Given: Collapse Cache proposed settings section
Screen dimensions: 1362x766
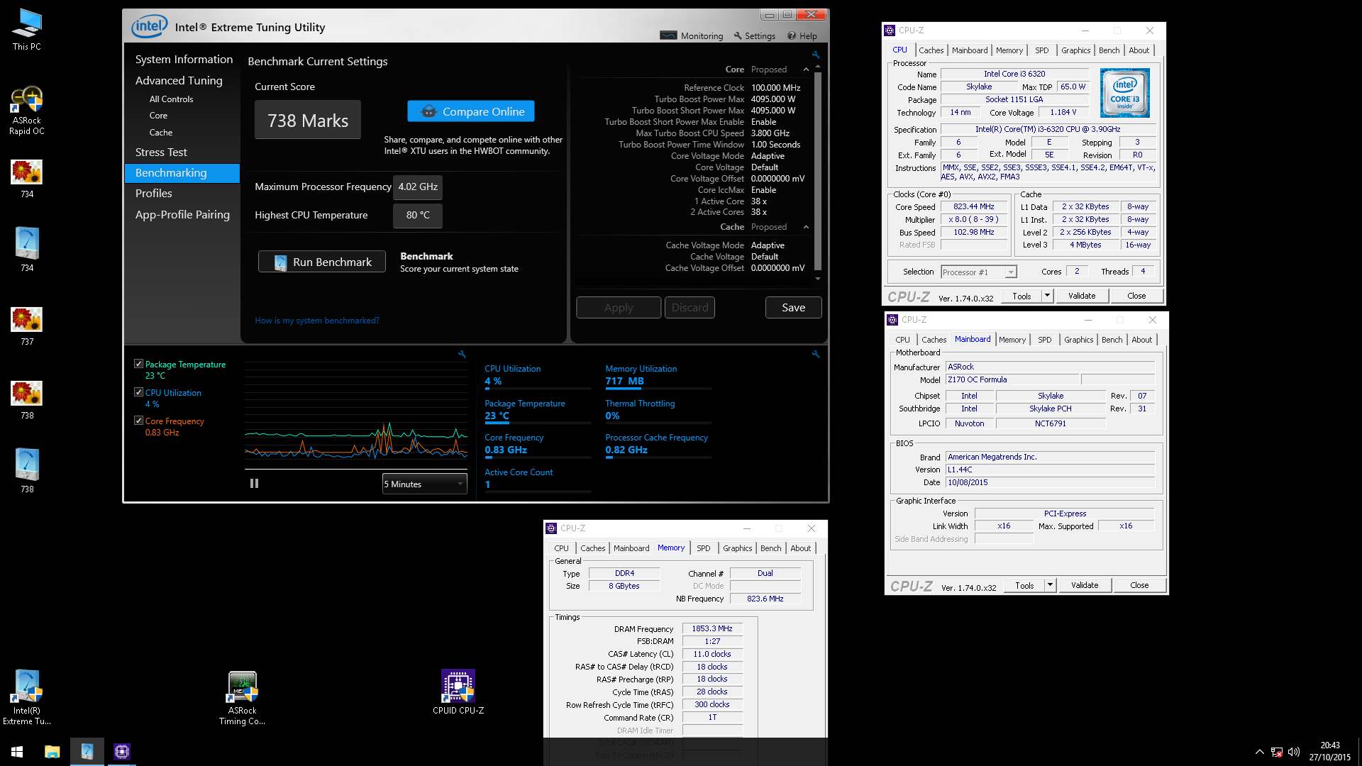Looking at the screenshot, I should point(806,227).
